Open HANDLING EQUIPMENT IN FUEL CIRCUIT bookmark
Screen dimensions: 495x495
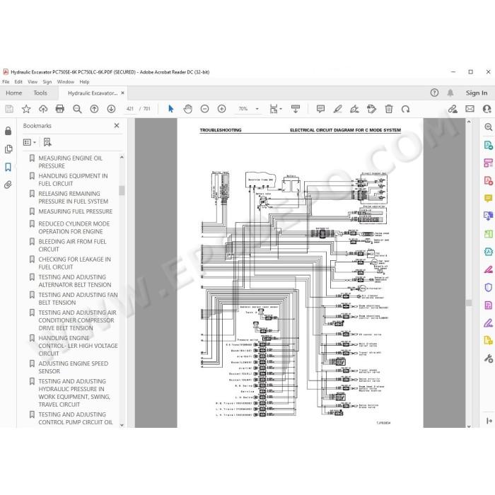73,180
